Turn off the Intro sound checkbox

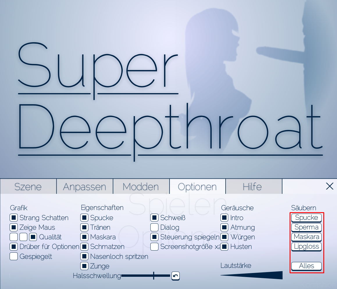point(224,218)
